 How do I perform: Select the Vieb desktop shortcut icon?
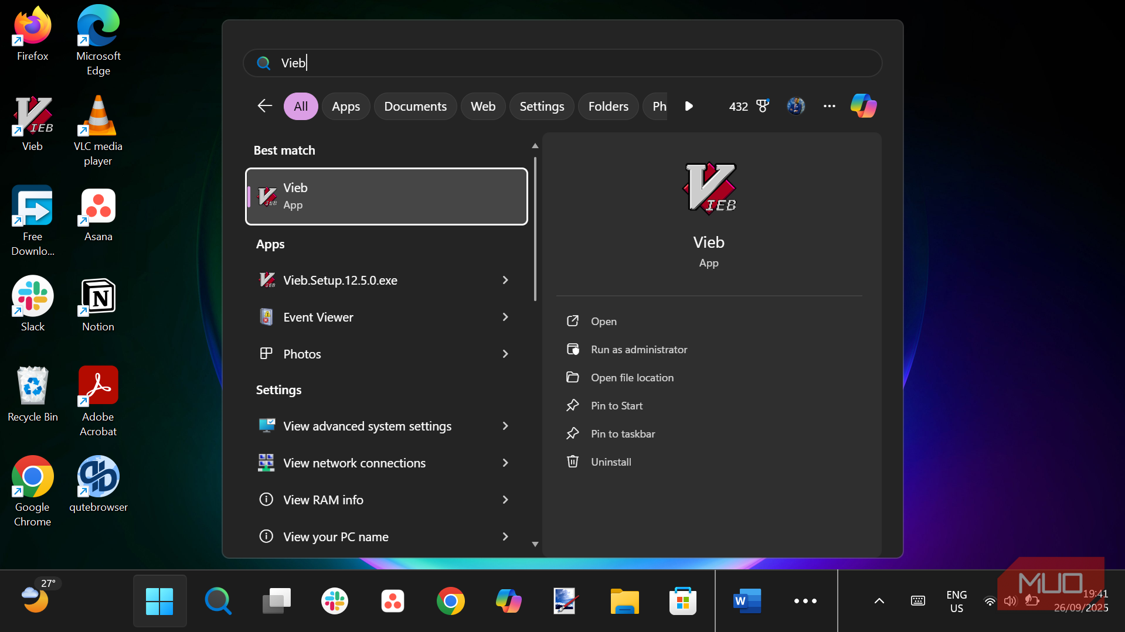[x=32, y=124]
